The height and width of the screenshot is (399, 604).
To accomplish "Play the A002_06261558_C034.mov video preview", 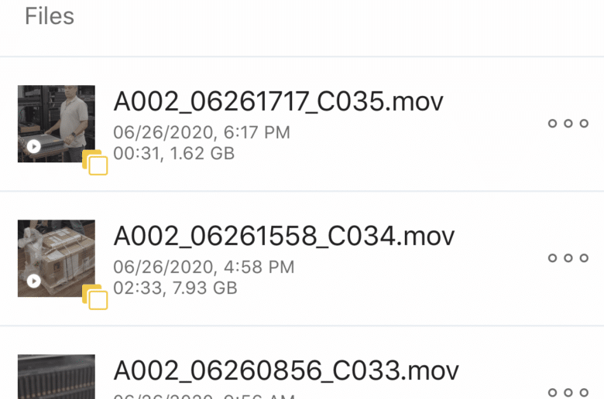I will (34, 281).
